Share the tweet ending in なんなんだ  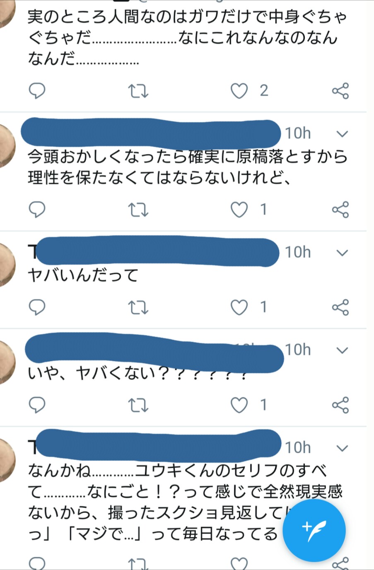340,91
